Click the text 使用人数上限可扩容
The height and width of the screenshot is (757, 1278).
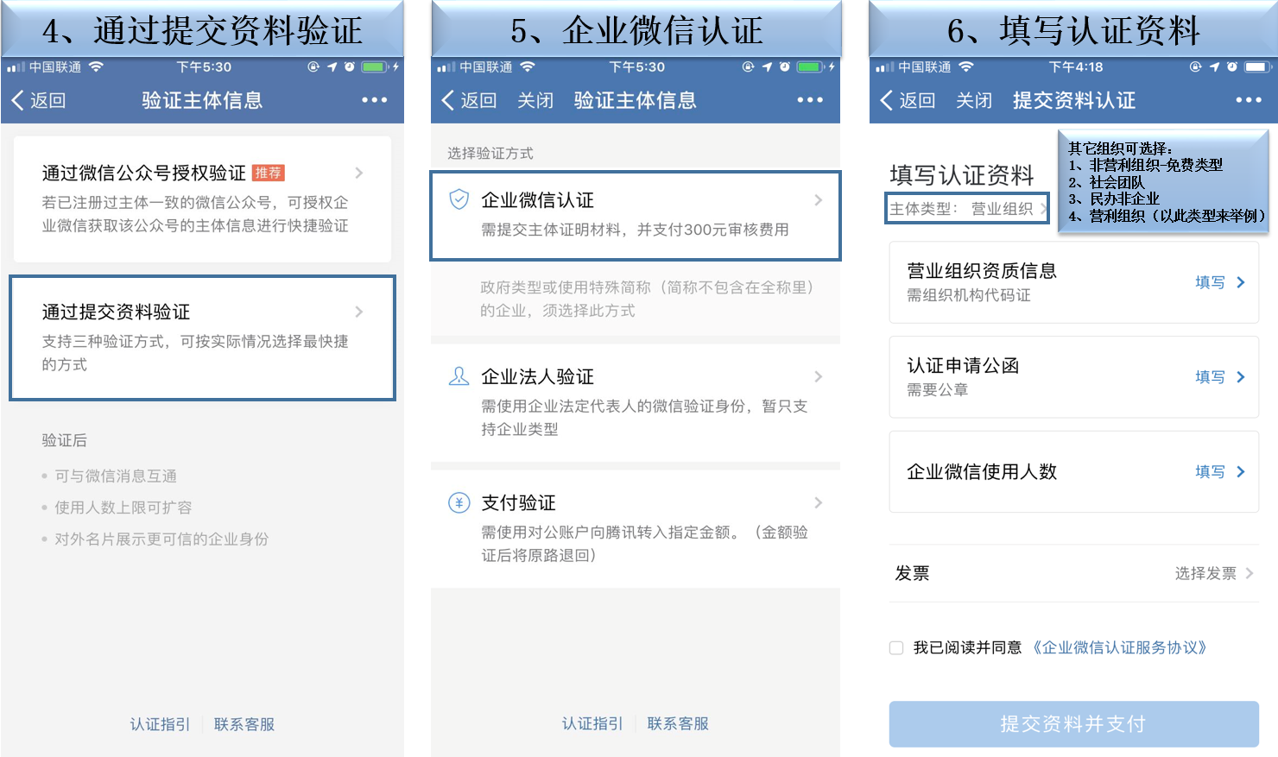pyautogui.click(x=123, y=508)
